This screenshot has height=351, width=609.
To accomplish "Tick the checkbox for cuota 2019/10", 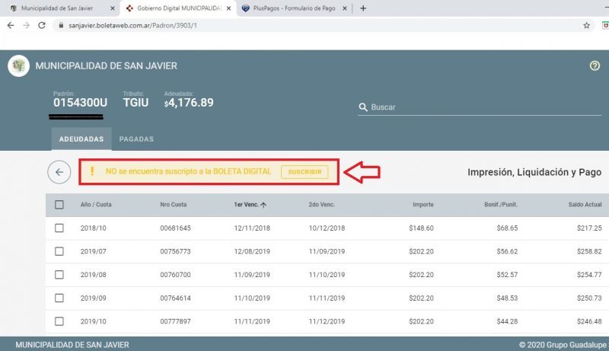I will (x=59, y=321).
